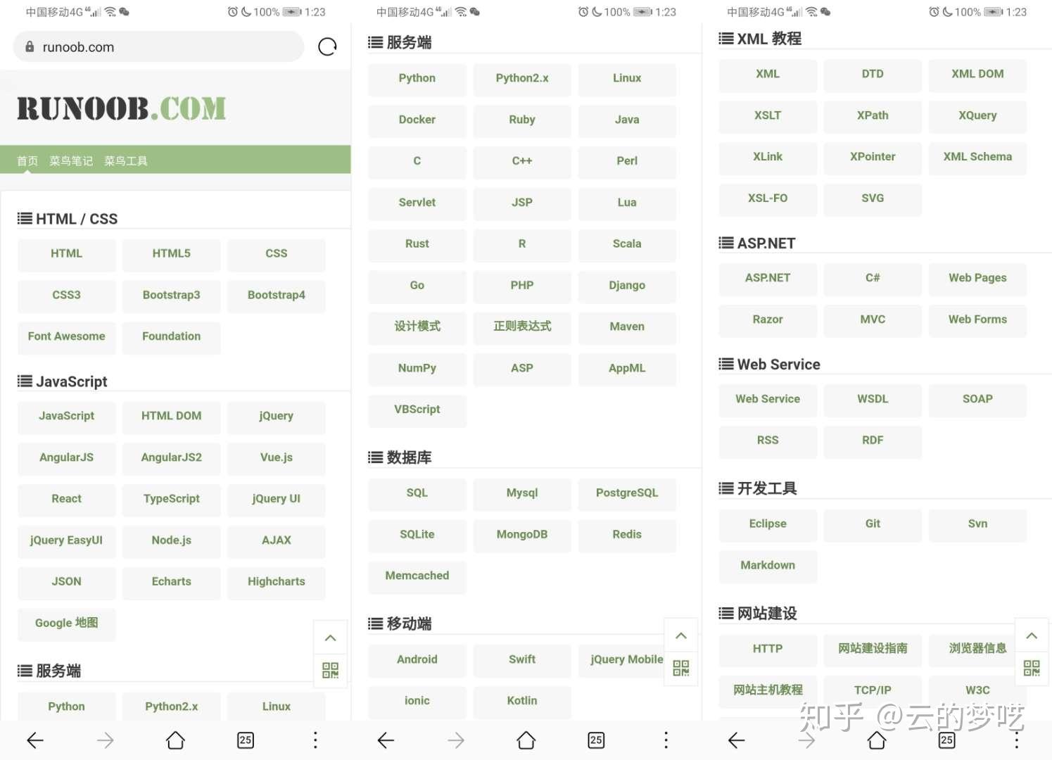Open the Bootstrap4 tutorial
This screenshot has width=1052, height=760.
[276, 295]
